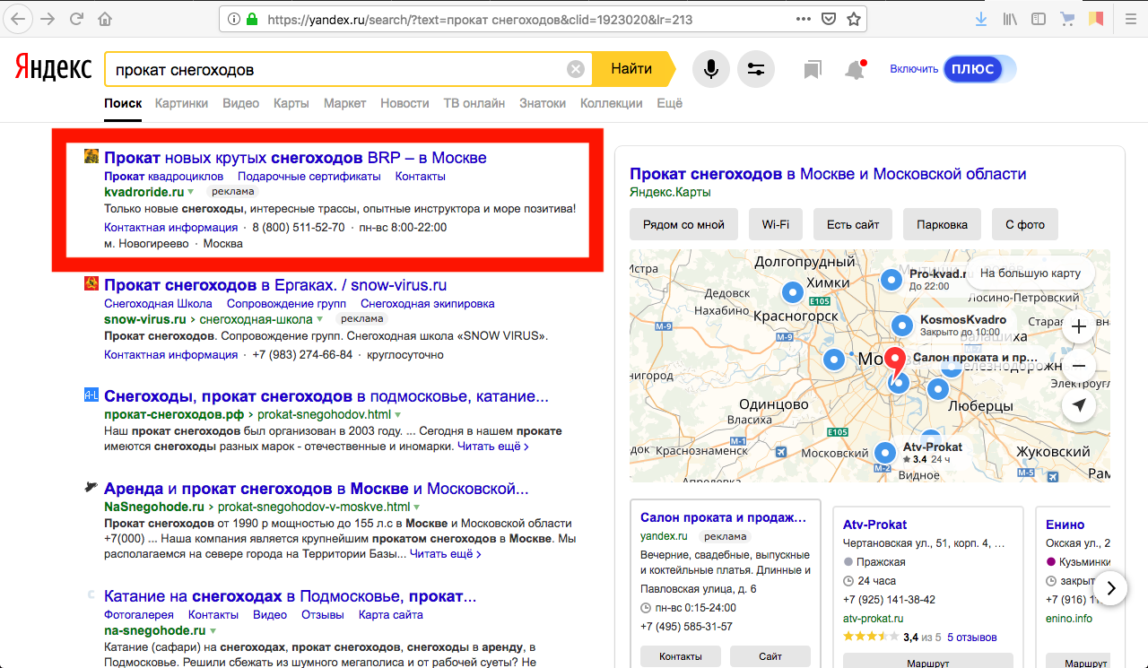
Task: Apply the Парковка map filter
Action: [x=942, y=224]
